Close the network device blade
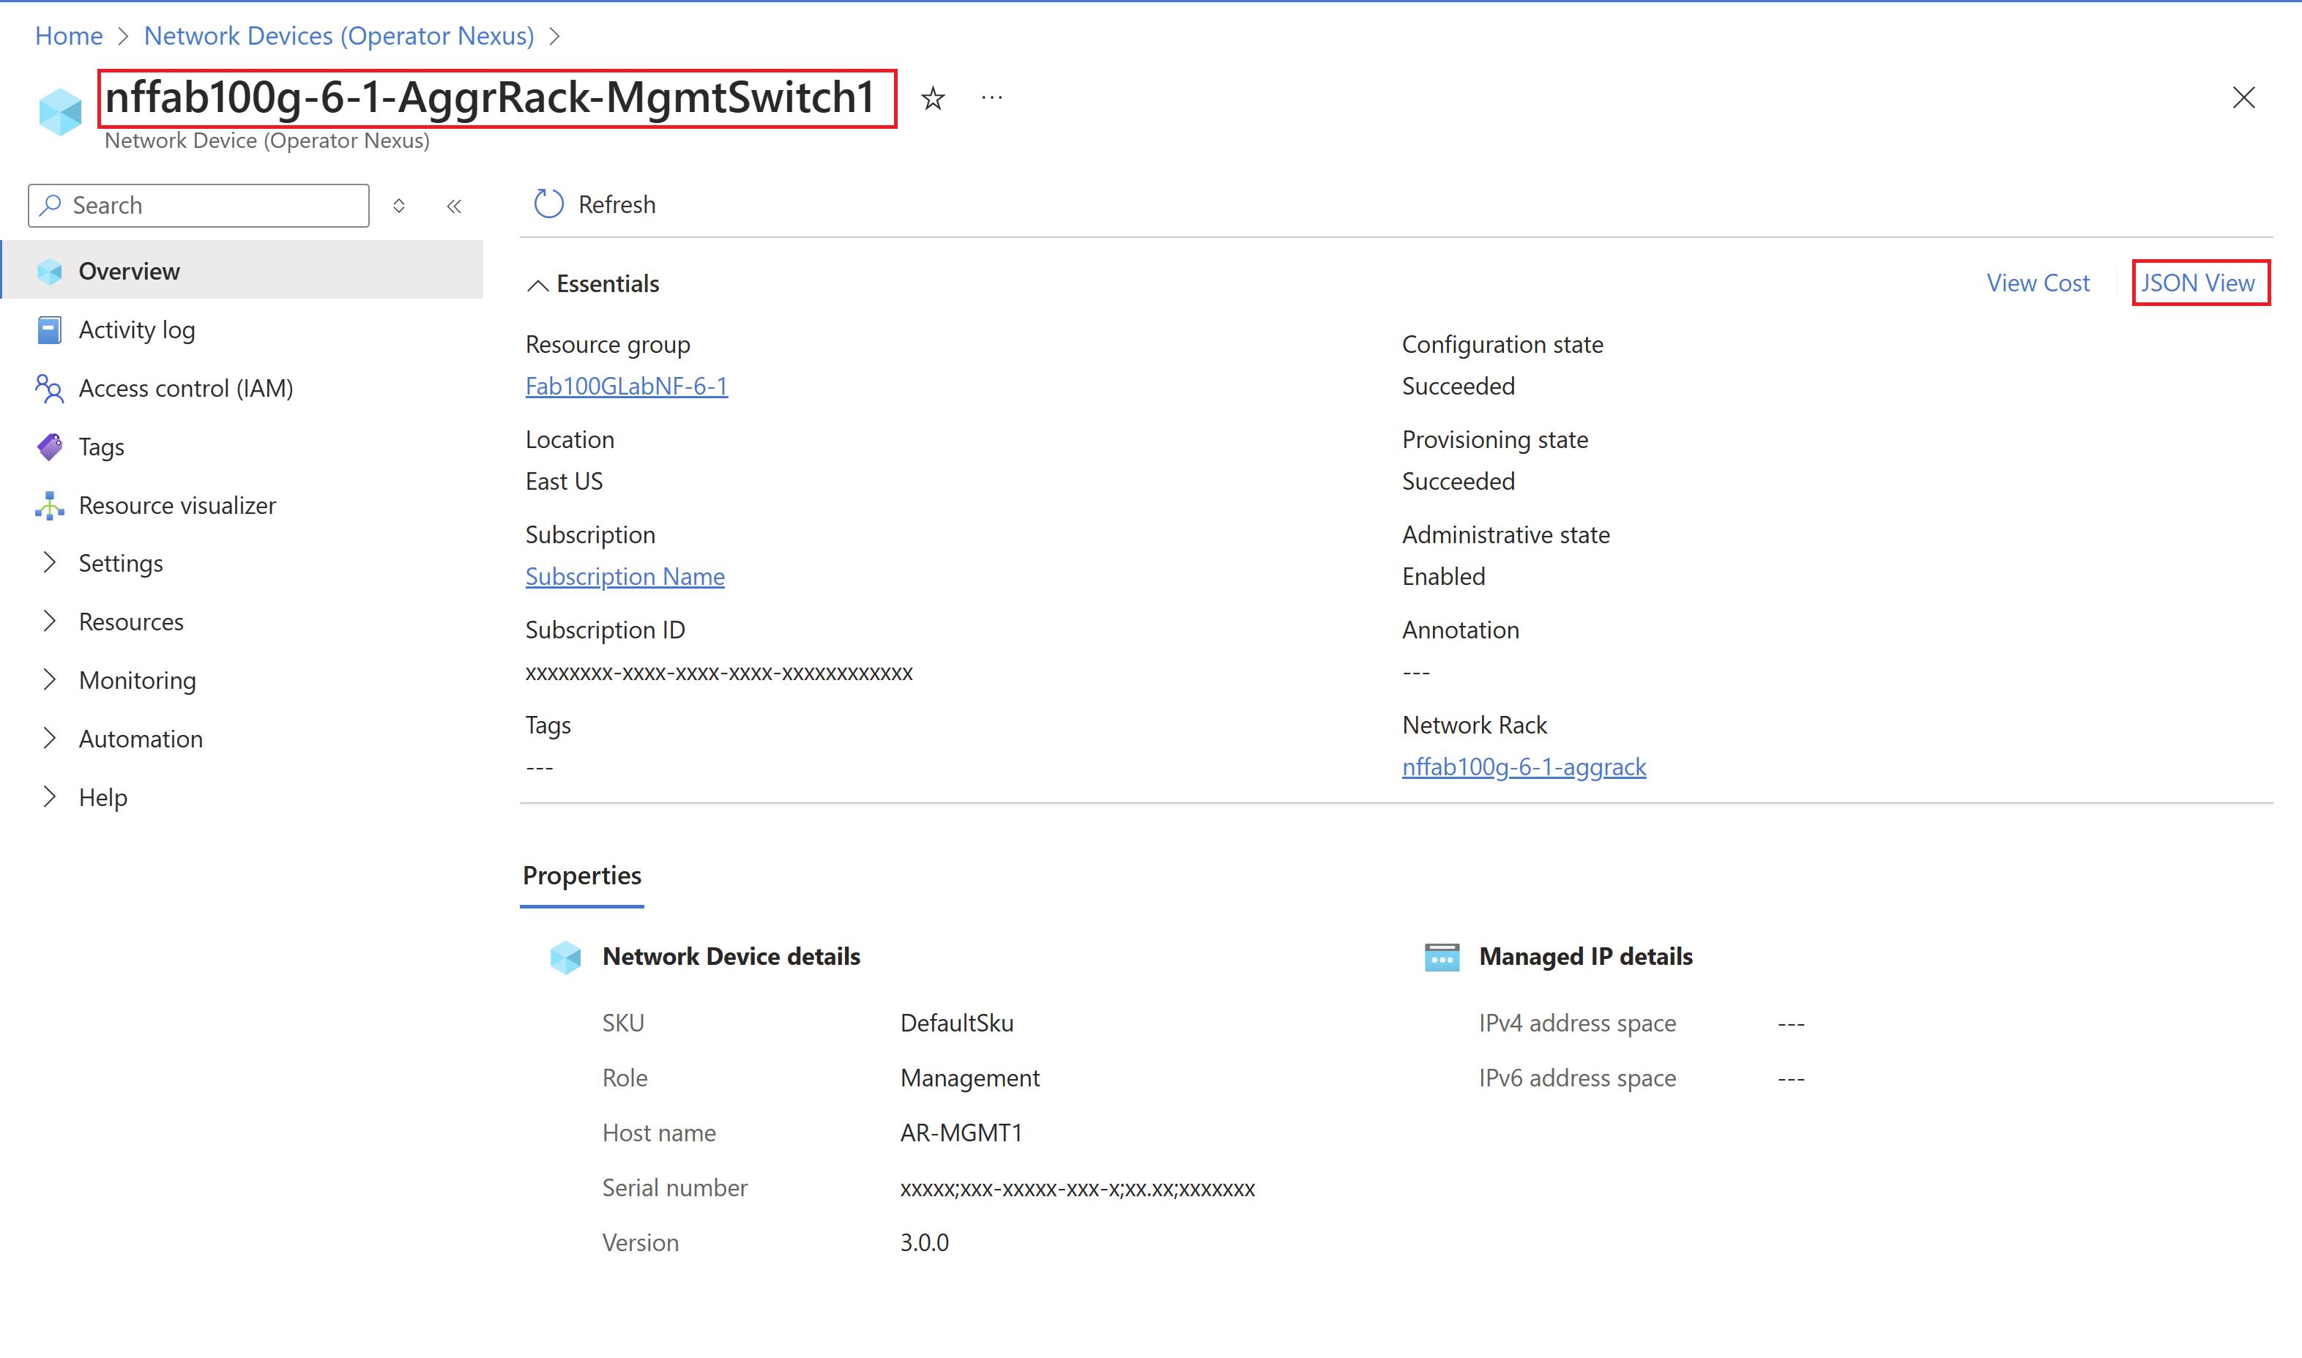 [2243, 97]
